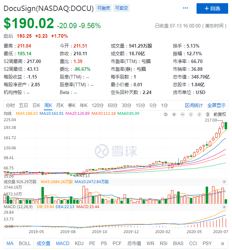
Task: Toggle the BOLL overlay indicator
Action: tap(25, 243)
